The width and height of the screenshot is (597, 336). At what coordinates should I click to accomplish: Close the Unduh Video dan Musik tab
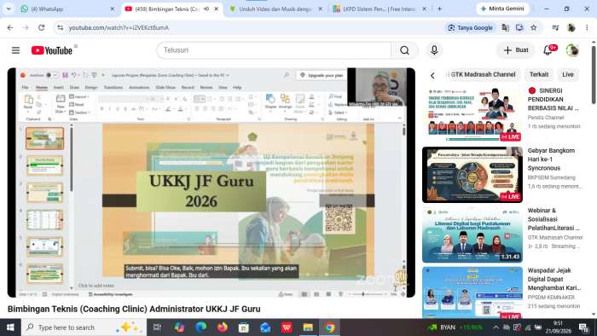(x=320, y=9)
